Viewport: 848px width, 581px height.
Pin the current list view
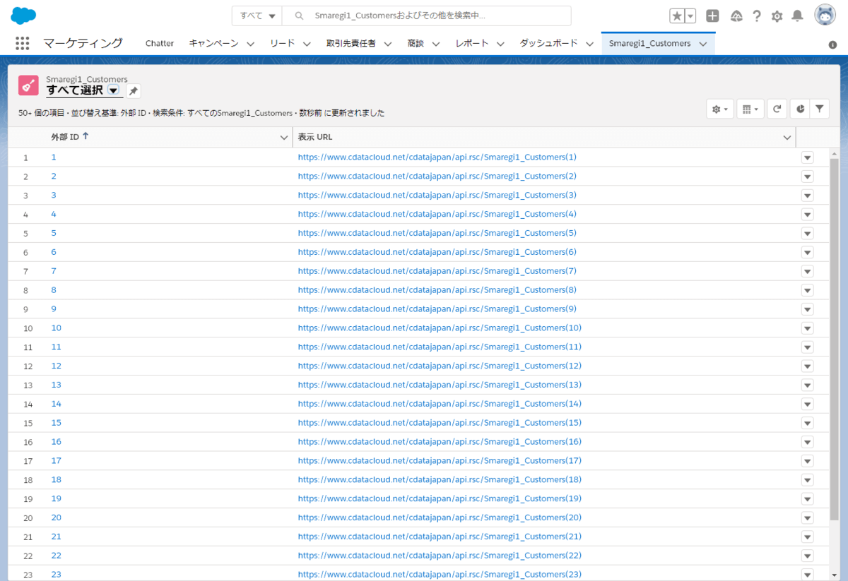pyautogui.click(x=133, y=91)
